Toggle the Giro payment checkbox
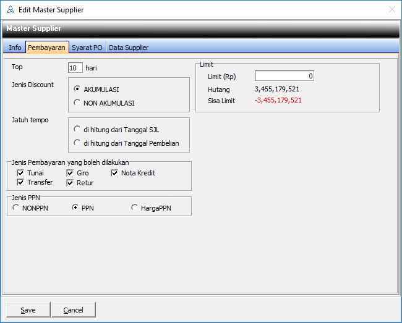Screen dimensions: 402x323 (71, 174)
